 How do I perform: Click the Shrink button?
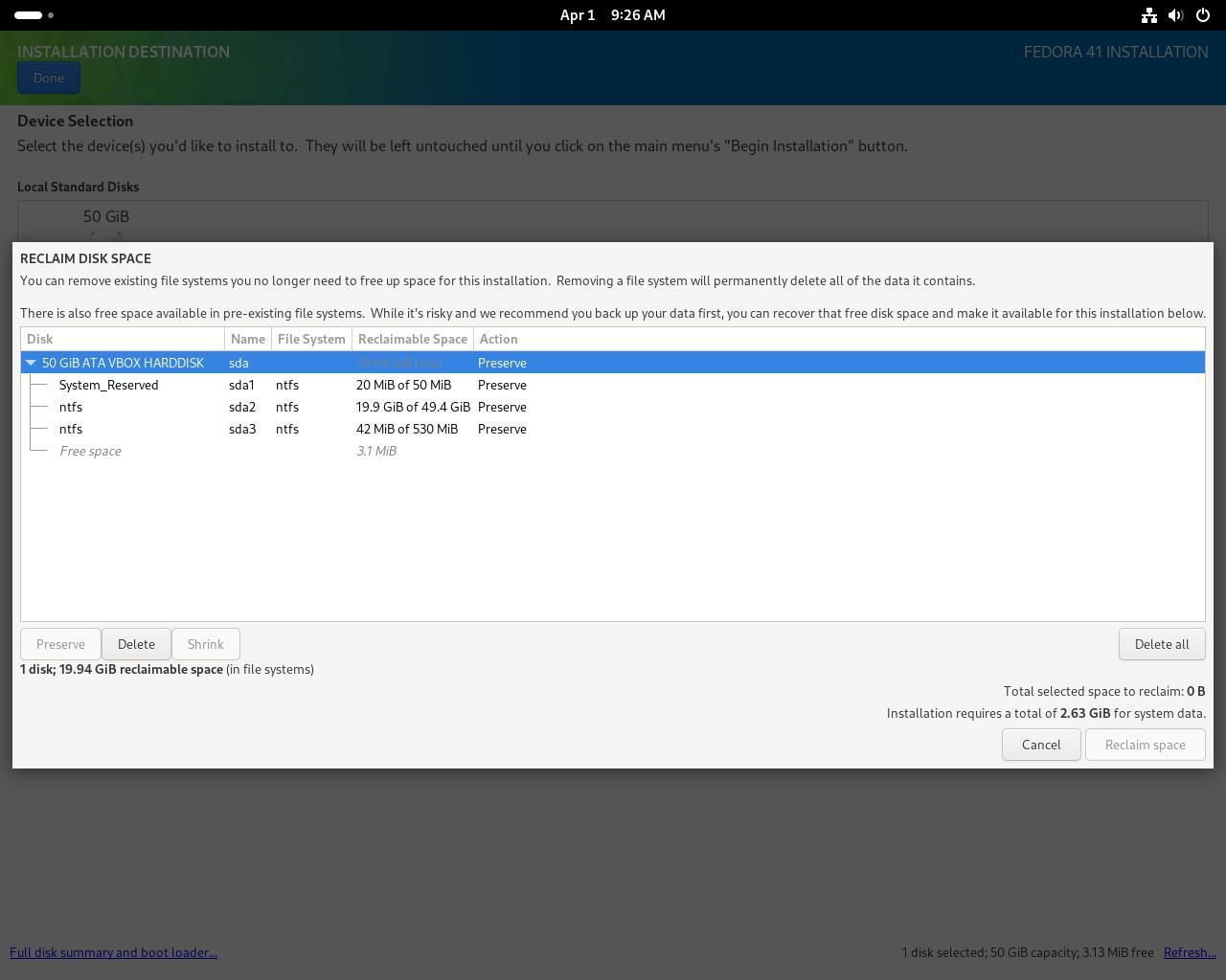click(206, 644)
